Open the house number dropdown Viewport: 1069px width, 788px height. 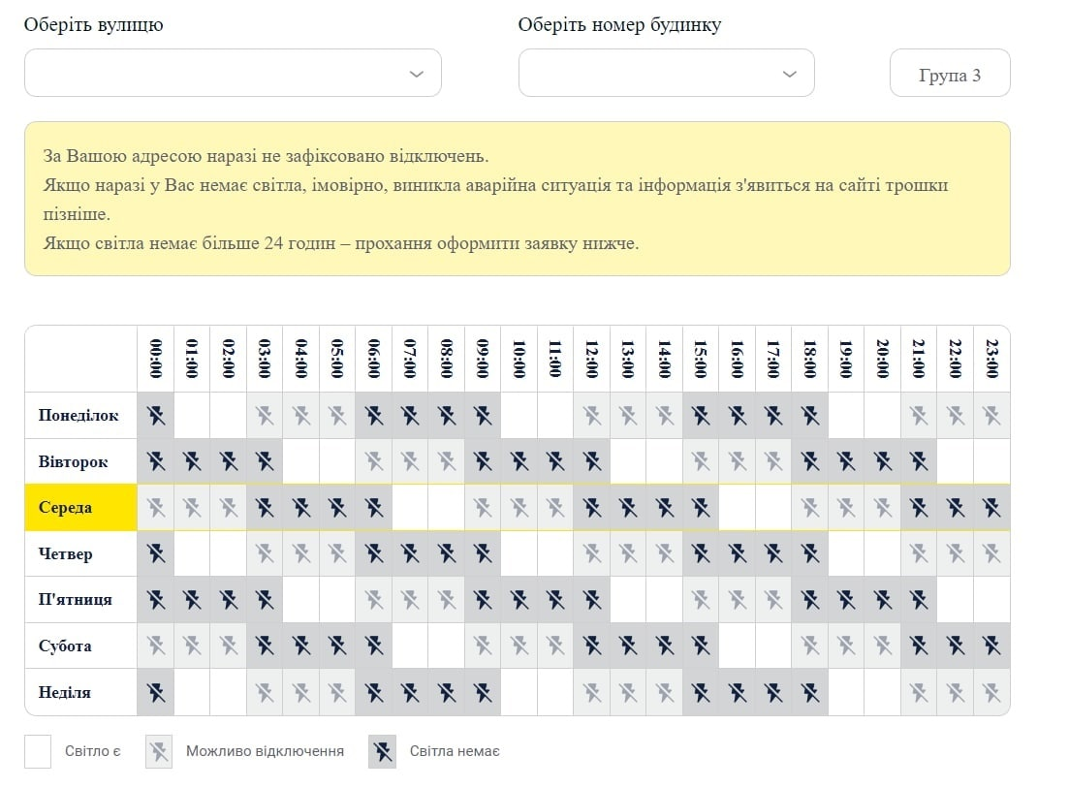[x=666, y=74]
